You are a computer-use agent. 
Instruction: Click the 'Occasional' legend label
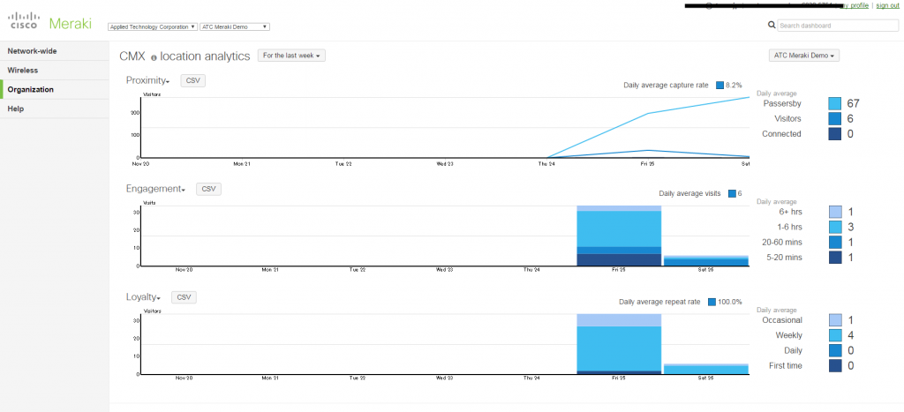[x=782, y=320]
